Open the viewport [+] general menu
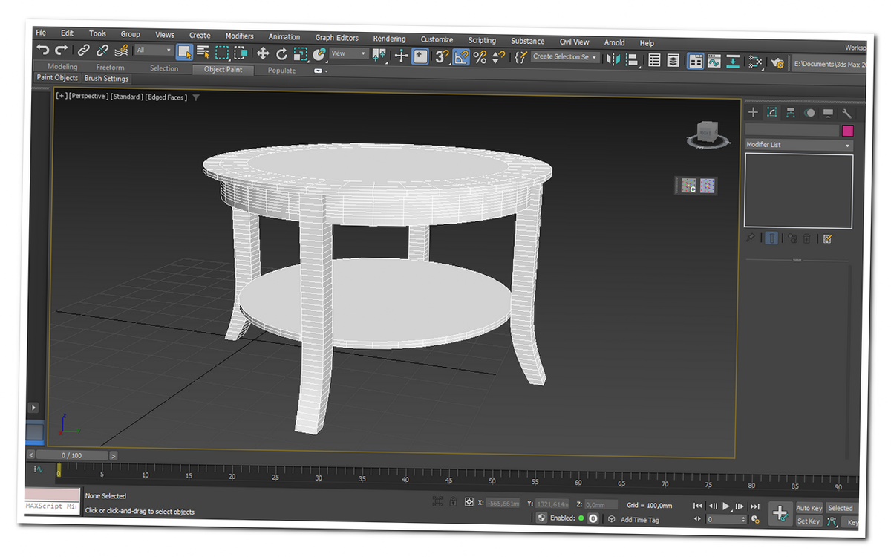891x557 pixels. 61,96
